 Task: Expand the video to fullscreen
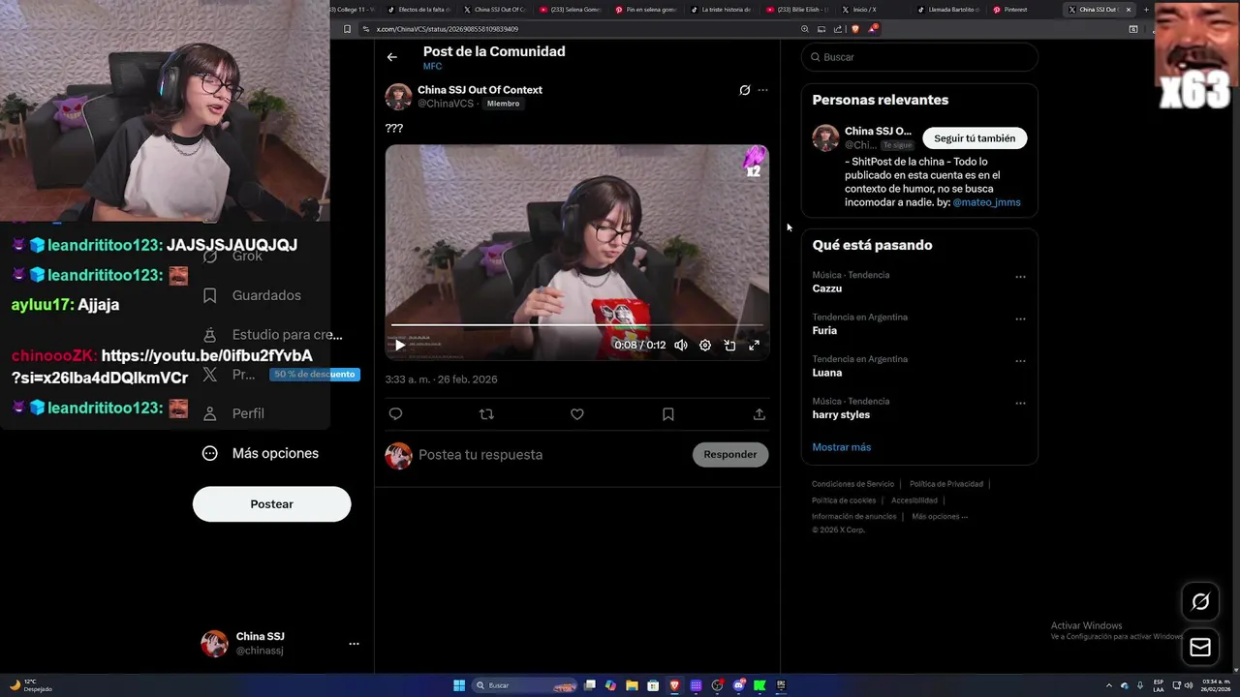(x=754, y=345)
